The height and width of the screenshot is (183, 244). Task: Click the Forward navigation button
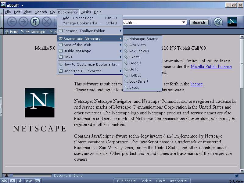tap(23, 22)
